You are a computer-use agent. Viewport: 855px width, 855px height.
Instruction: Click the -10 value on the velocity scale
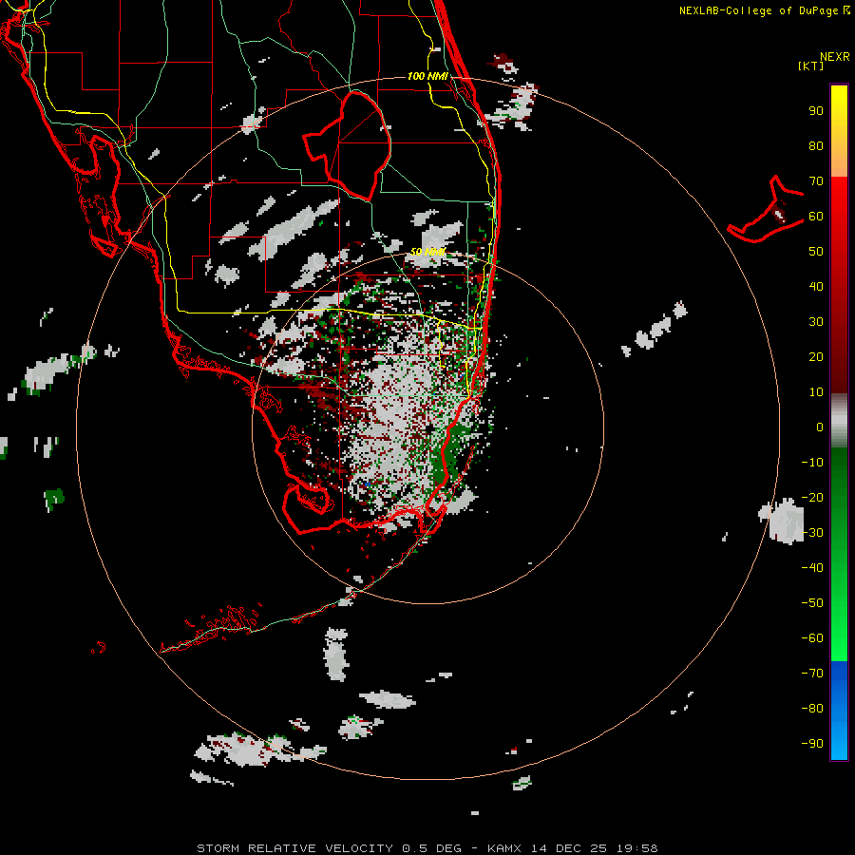point(812,463)
